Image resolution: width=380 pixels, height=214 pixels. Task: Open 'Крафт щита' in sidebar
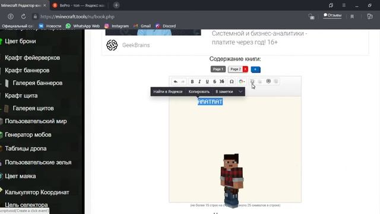click(21, 96)
